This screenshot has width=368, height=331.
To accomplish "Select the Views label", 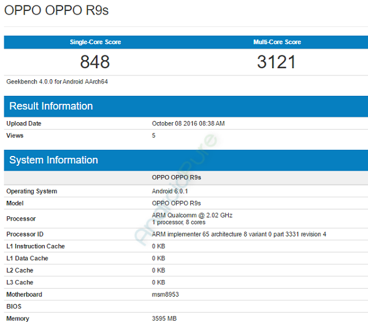I will pyautogui.click(x=15, y=136).
